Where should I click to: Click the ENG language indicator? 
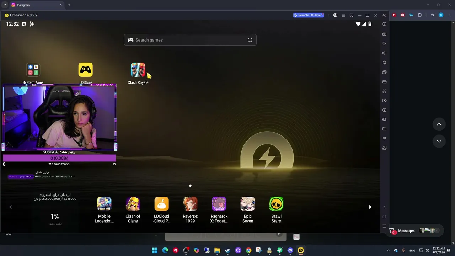(412, 251)
